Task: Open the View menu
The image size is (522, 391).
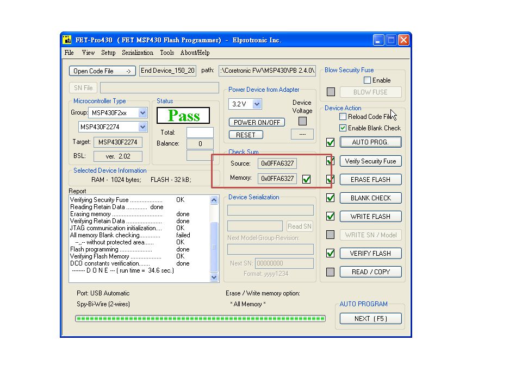Action: [88, 53]
